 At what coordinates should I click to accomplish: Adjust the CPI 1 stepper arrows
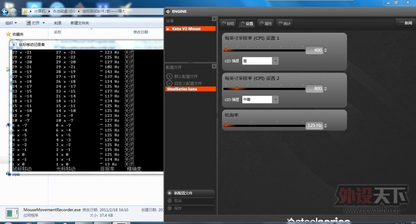coord(326,50)
